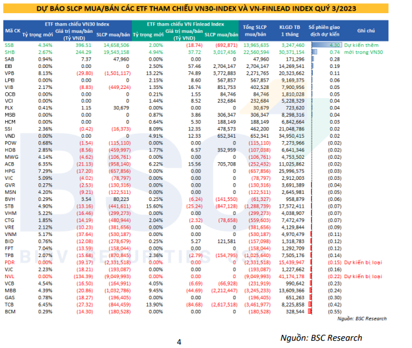Select the HPG ticker cell
This screenshot has height=348, width=412.
(x=10, y=171)
